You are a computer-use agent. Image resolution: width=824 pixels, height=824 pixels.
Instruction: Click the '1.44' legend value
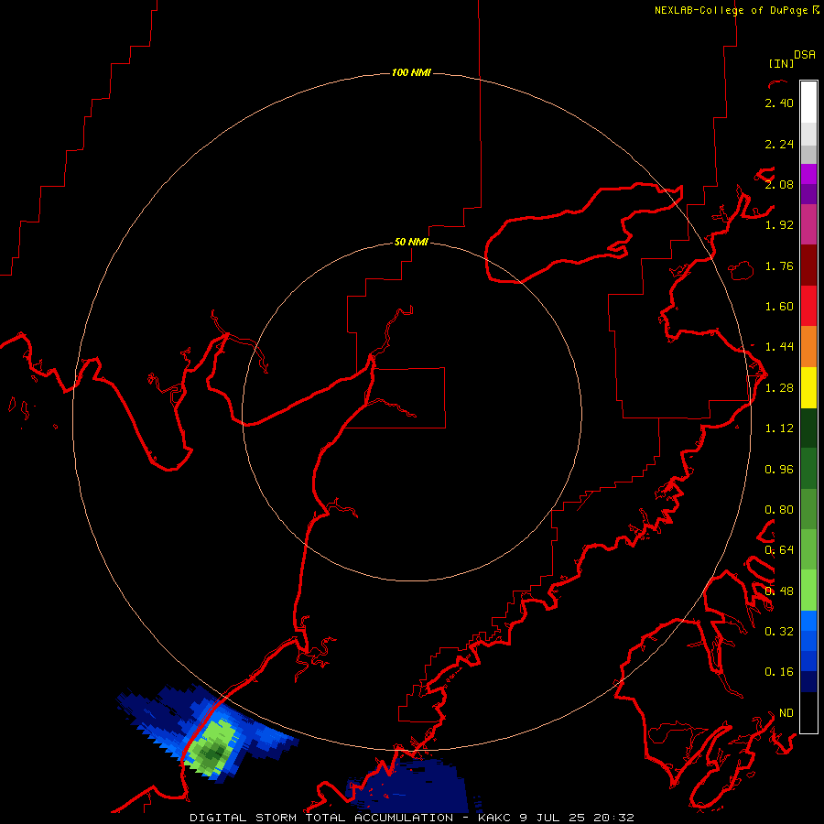pyautogui.click(x=779, y=346)
